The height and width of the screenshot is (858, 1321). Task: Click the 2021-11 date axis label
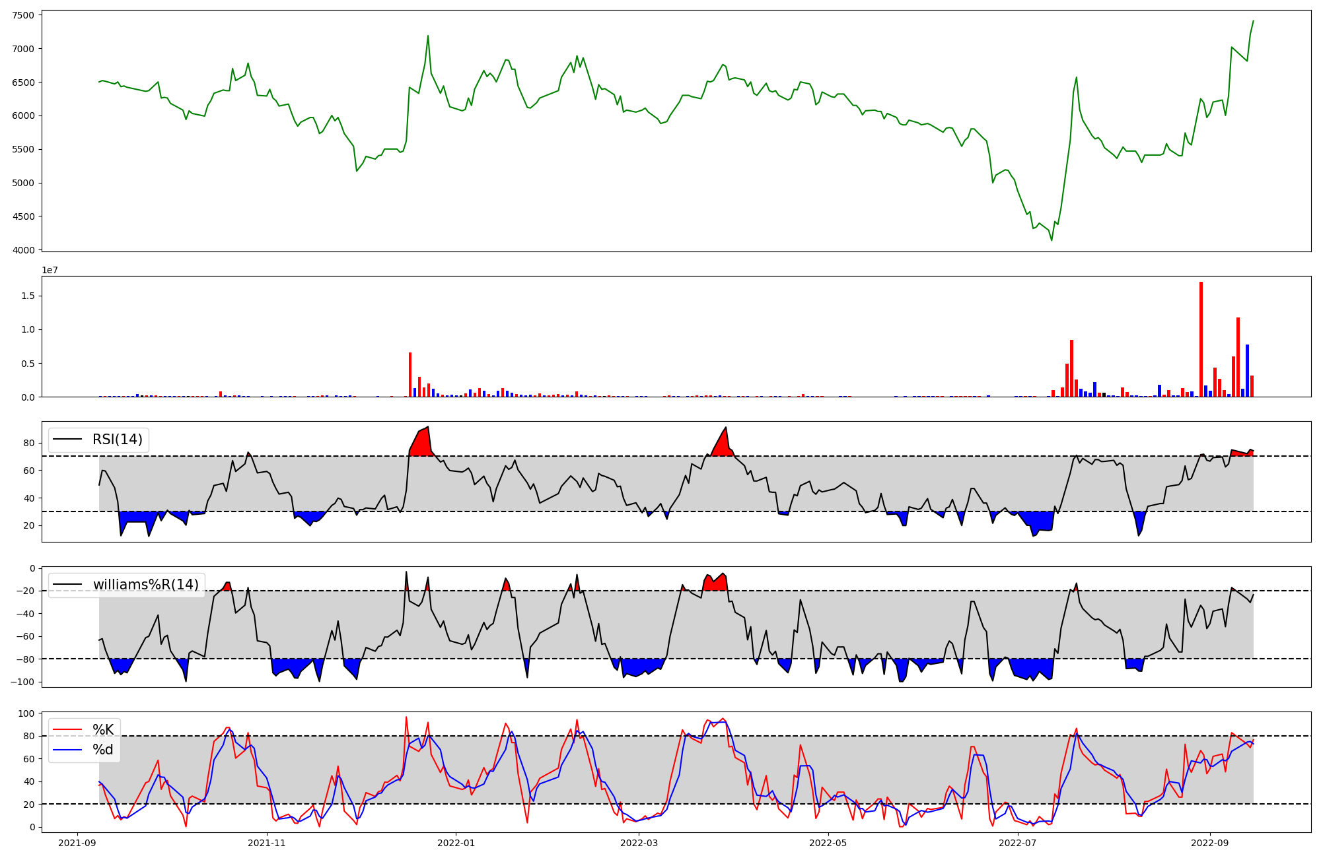click(268, 843)
